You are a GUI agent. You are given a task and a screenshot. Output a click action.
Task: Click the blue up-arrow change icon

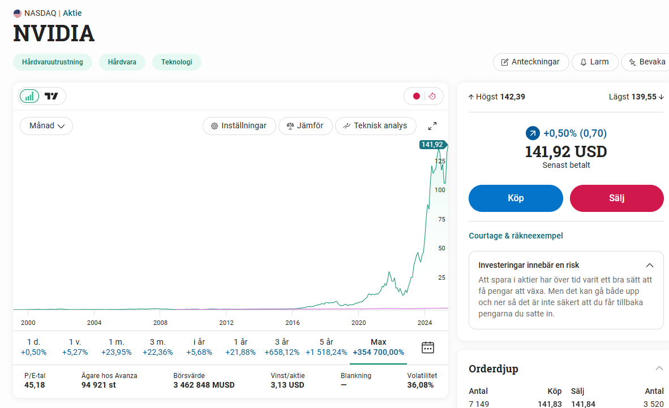click(533, 133)
